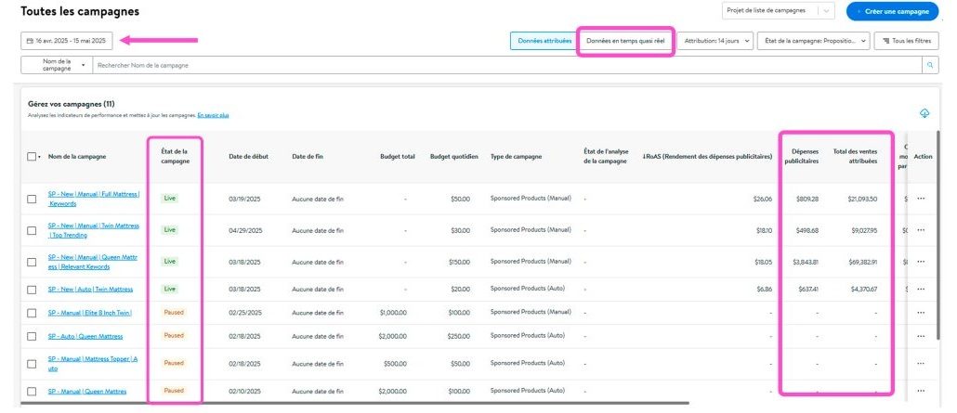Check the Elite 8 Inch Twin checkbox
Screen dimensions: 957x413
(x=32, y=313)
